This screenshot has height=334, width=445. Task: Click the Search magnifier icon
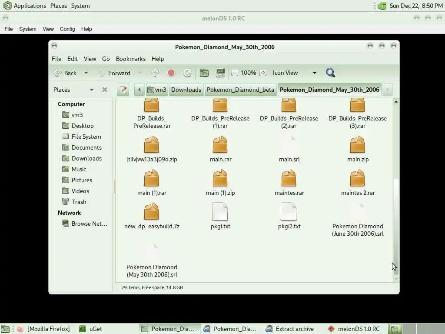click(x=330, y=73)
